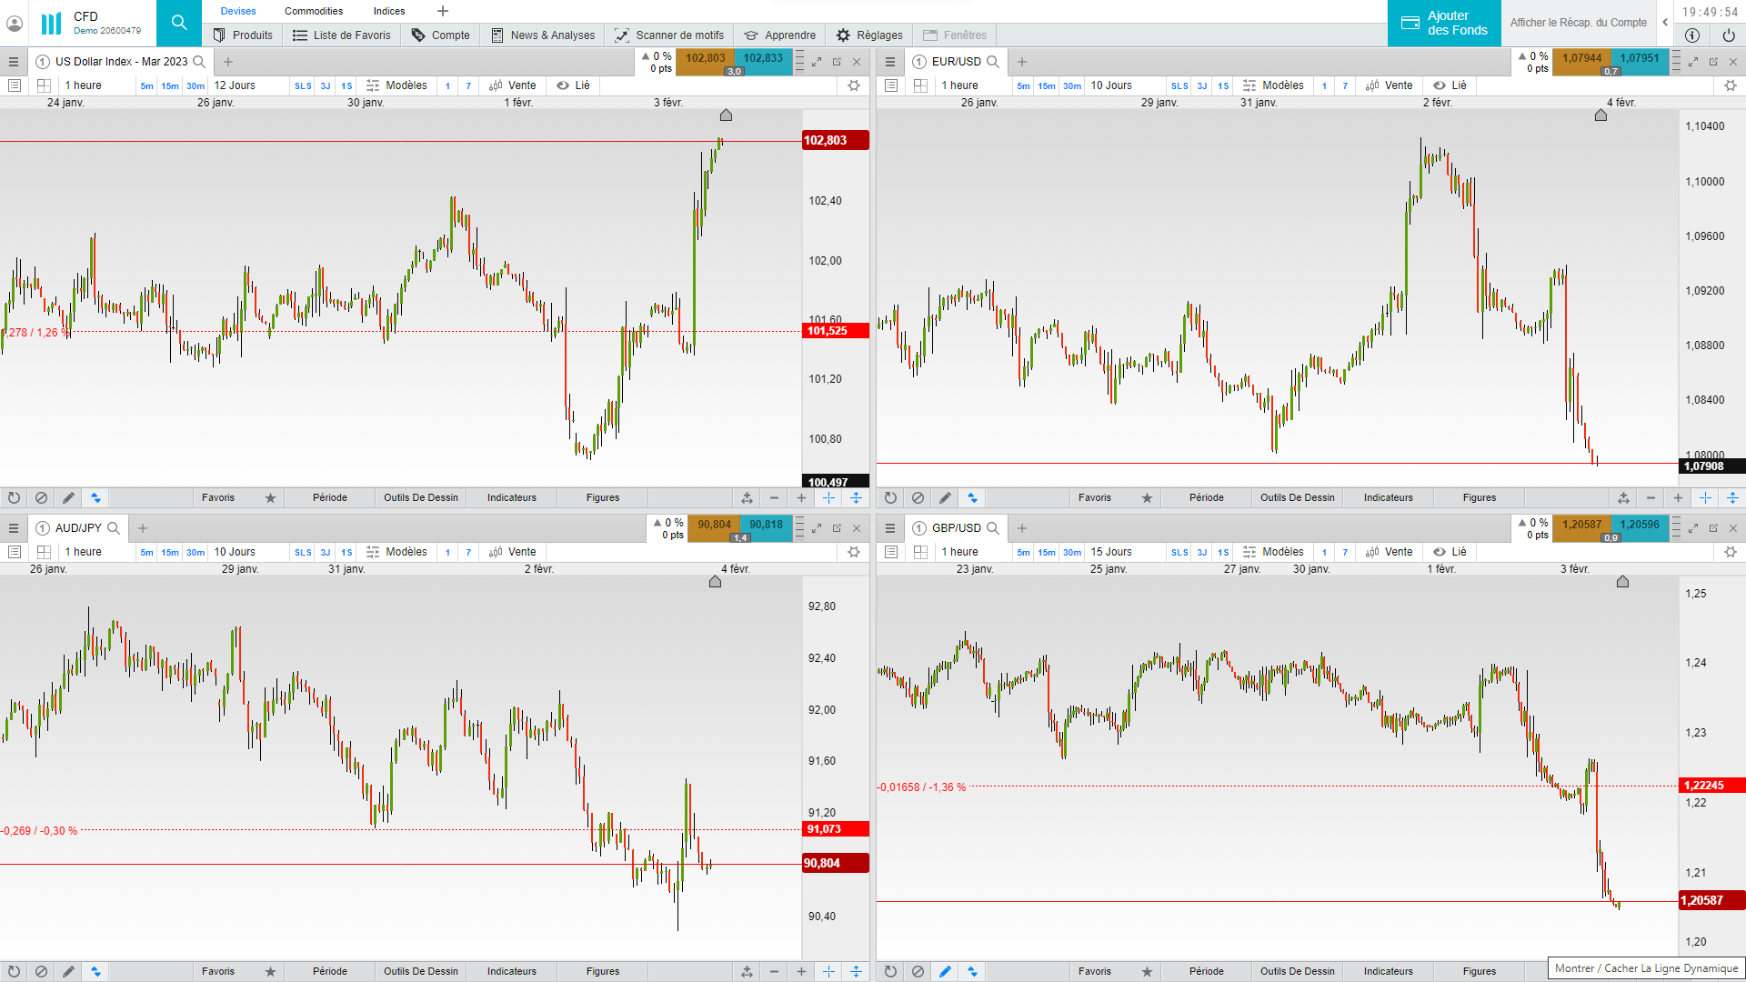Click the search magnifier in top bar
Viewport: 1746px width, 982px height.
click(179, 23)
